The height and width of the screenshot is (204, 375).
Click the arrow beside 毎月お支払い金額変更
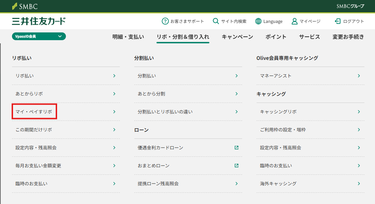tap(114, 166)
